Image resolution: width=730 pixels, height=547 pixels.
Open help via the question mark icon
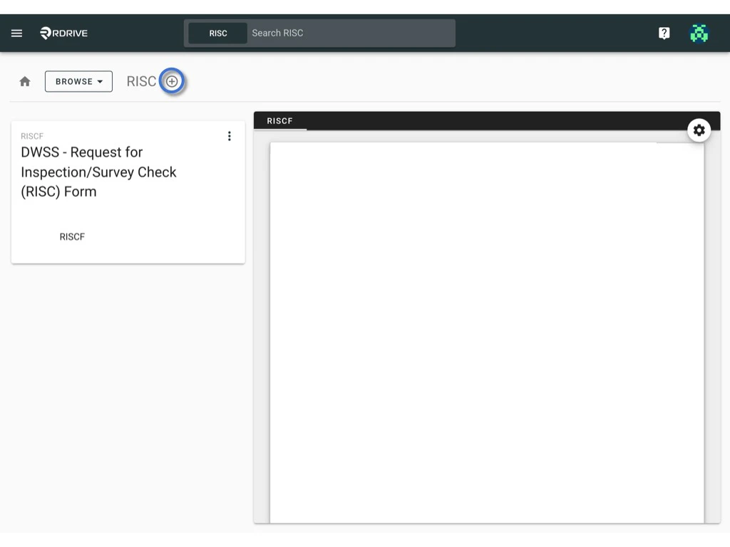coord(664,33)
